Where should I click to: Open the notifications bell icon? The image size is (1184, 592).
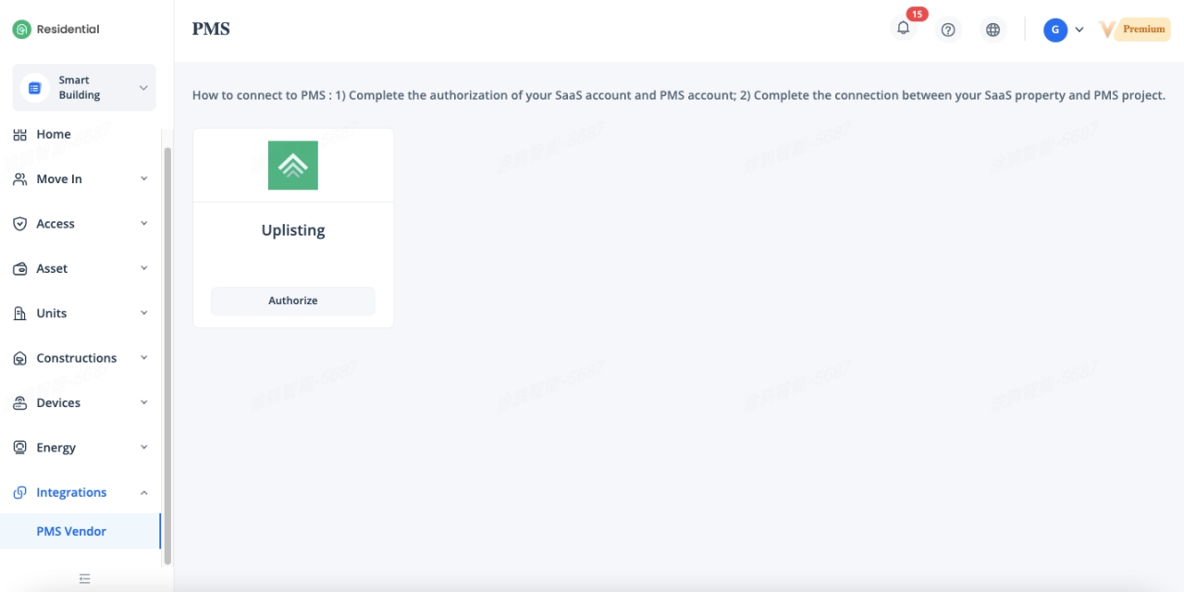coord(903,29)
